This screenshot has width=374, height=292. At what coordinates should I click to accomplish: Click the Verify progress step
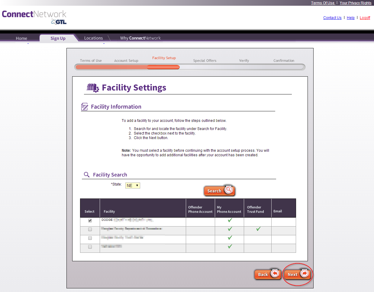244,61
